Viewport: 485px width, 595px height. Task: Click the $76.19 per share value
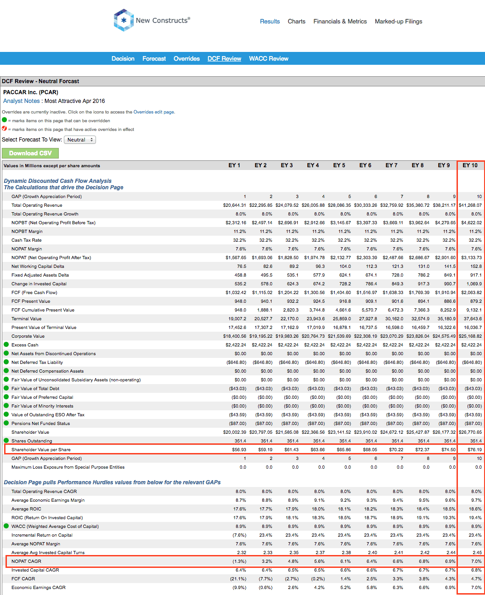(x=475, y=450)
